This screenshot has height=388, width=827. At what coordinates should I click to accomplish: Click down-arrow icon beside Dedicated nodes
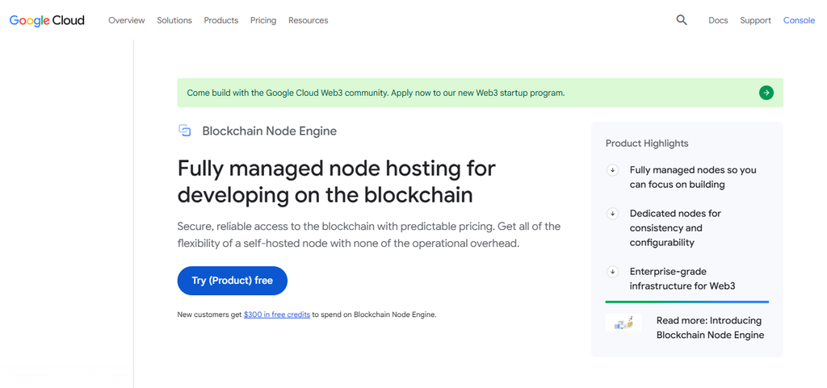(x=612, y=213)
